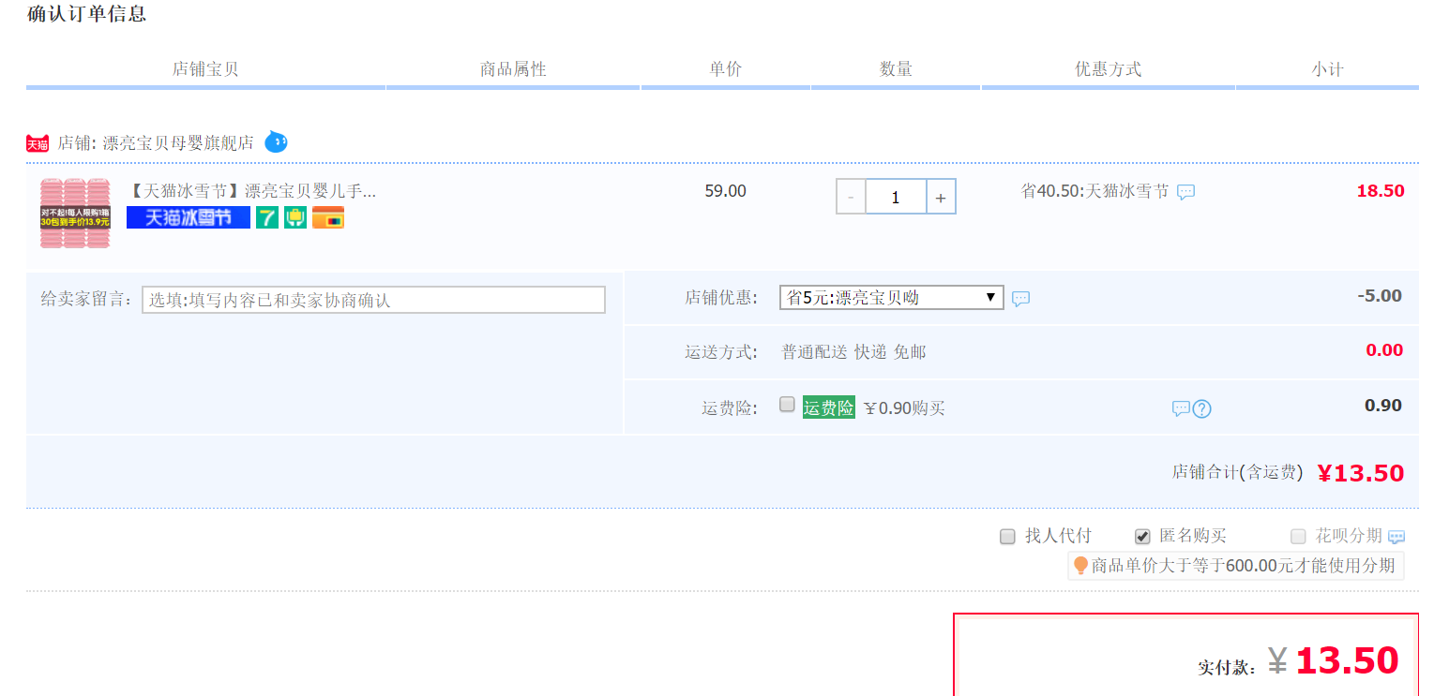Open the 店铺优惠 discount dropdown
Viewport: 1434px width, 696px height.
[x=891, y=298]
